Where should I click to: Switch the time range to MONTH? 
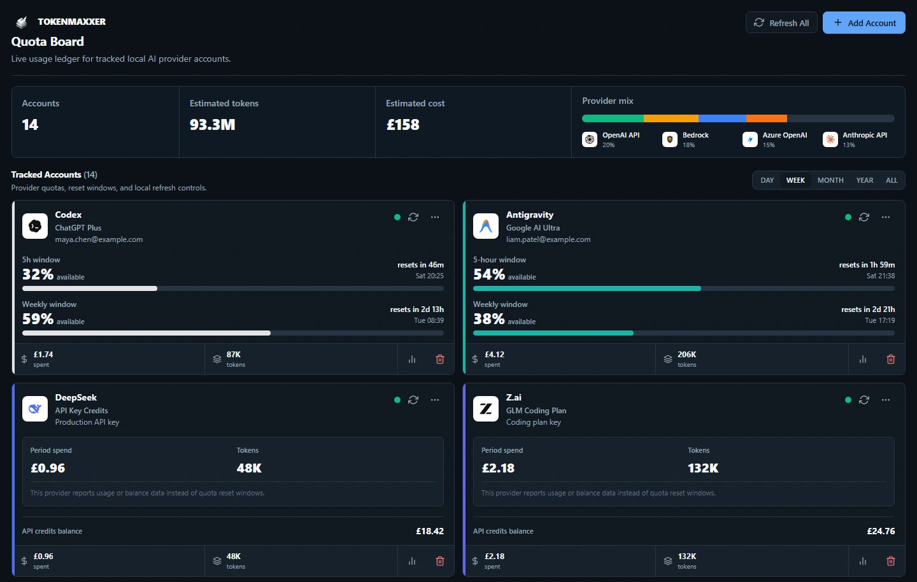pyautogui.click(x=830, y=180)
